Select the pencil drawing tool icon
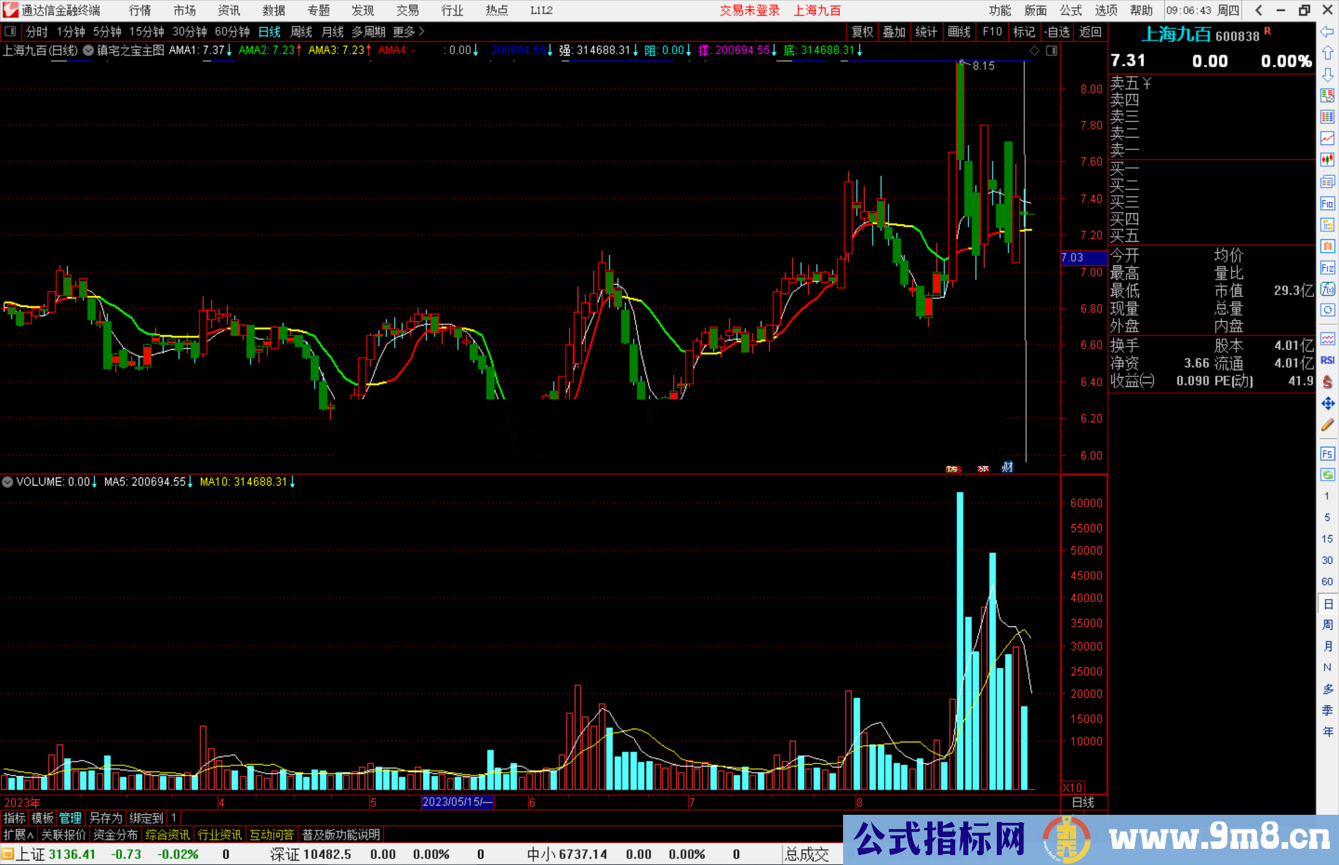Viewport: 1339px width, 865px height. [1327, 425]
